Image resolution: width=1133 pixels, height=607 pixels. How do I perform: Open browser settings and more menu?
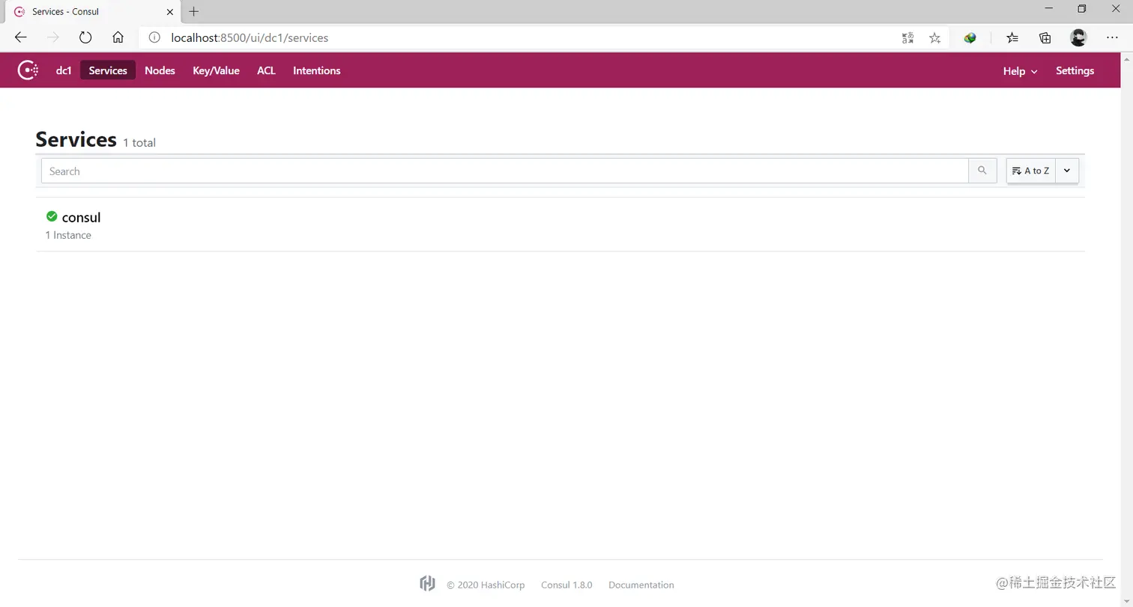[x=1112, y=37]
